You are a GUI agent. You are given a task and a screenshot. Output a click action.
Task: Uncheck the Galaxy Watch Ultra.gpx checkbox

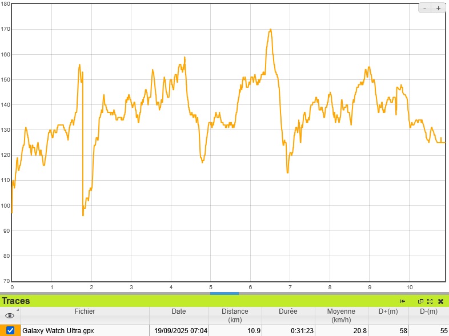pos(10,330)
